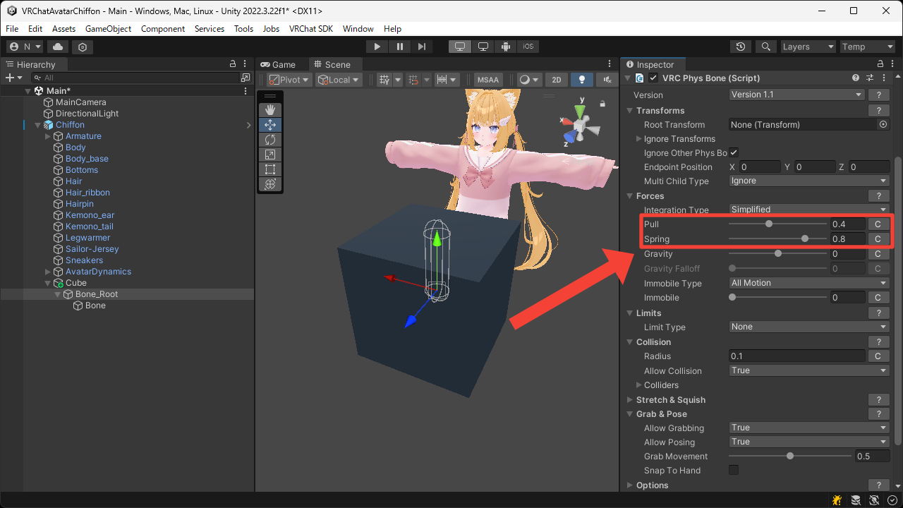Viewport: 903px width, 508px height.
Task: Click the Step frame button
Action: (x=422, y=47)
